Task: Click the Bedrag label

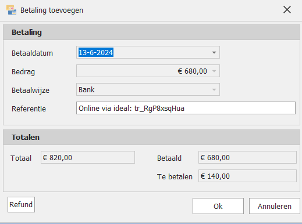Action: [x=23, y=72]
